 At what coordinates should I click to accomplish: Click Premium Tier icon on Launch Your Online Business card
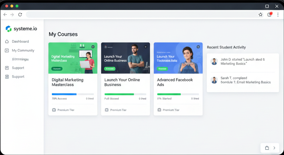(107, 110)
